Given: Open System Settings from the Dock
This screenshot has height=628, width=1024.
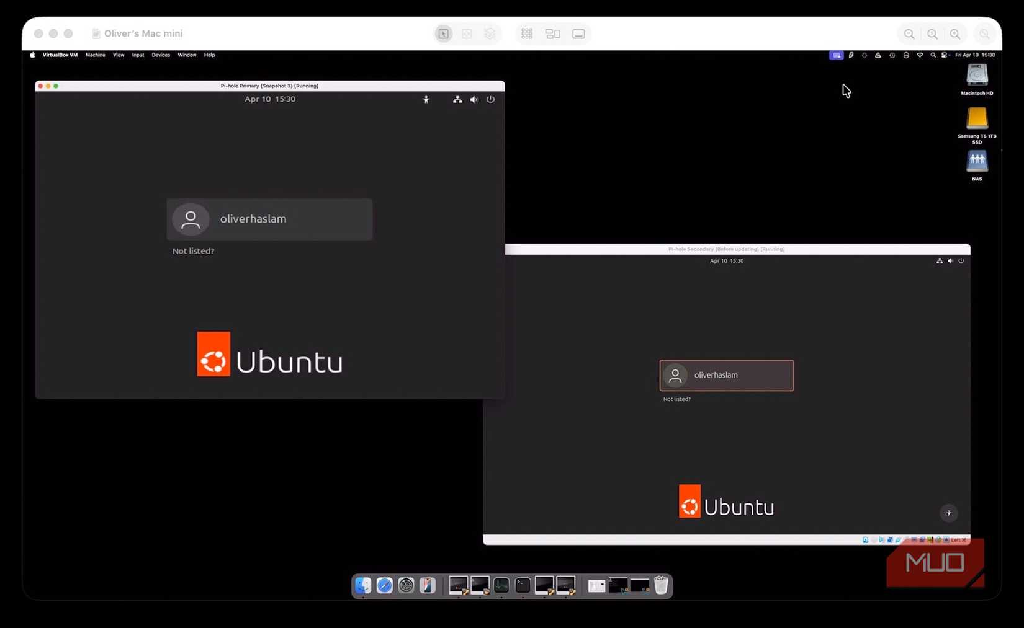Looking at the screenshot, I should click(x=406, y=585).
